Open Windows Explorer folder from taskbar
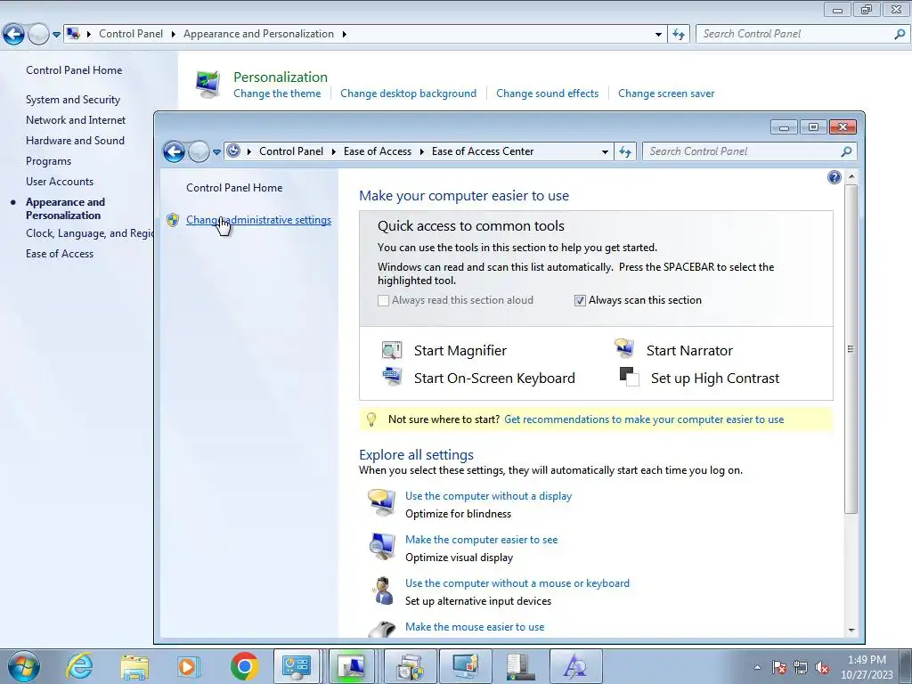This screenshot has width=912, height=684. (x=134, y=666)
